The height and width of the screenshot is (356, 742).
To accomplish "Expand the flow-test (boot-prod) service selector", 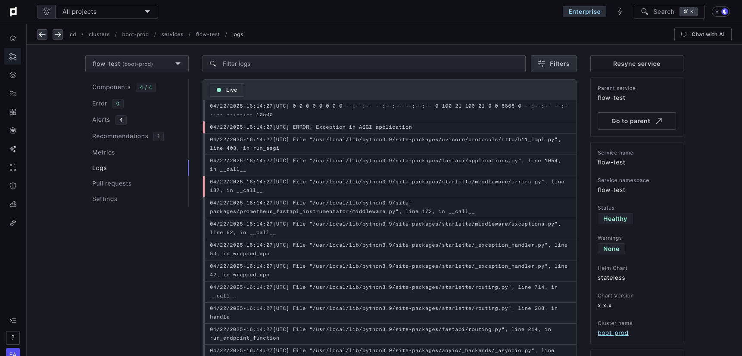I will 137,64.
